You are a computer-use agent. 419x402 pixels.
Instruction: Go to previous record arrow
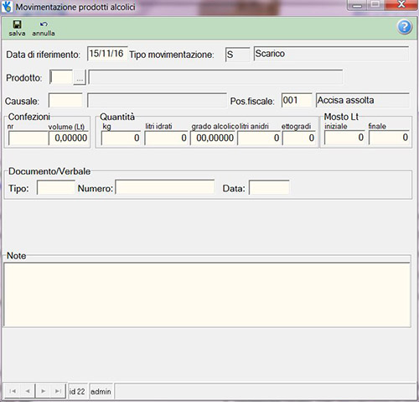tap(28, 391)
